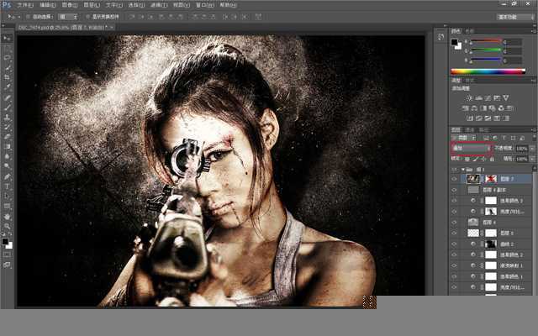Hide the 图层 4 副本 layer
This screenshot has height=336, width=538.
point(454,190)
